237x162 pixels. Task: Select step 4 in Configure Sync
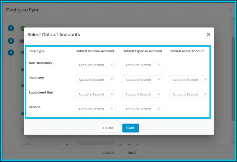(11, 52)
